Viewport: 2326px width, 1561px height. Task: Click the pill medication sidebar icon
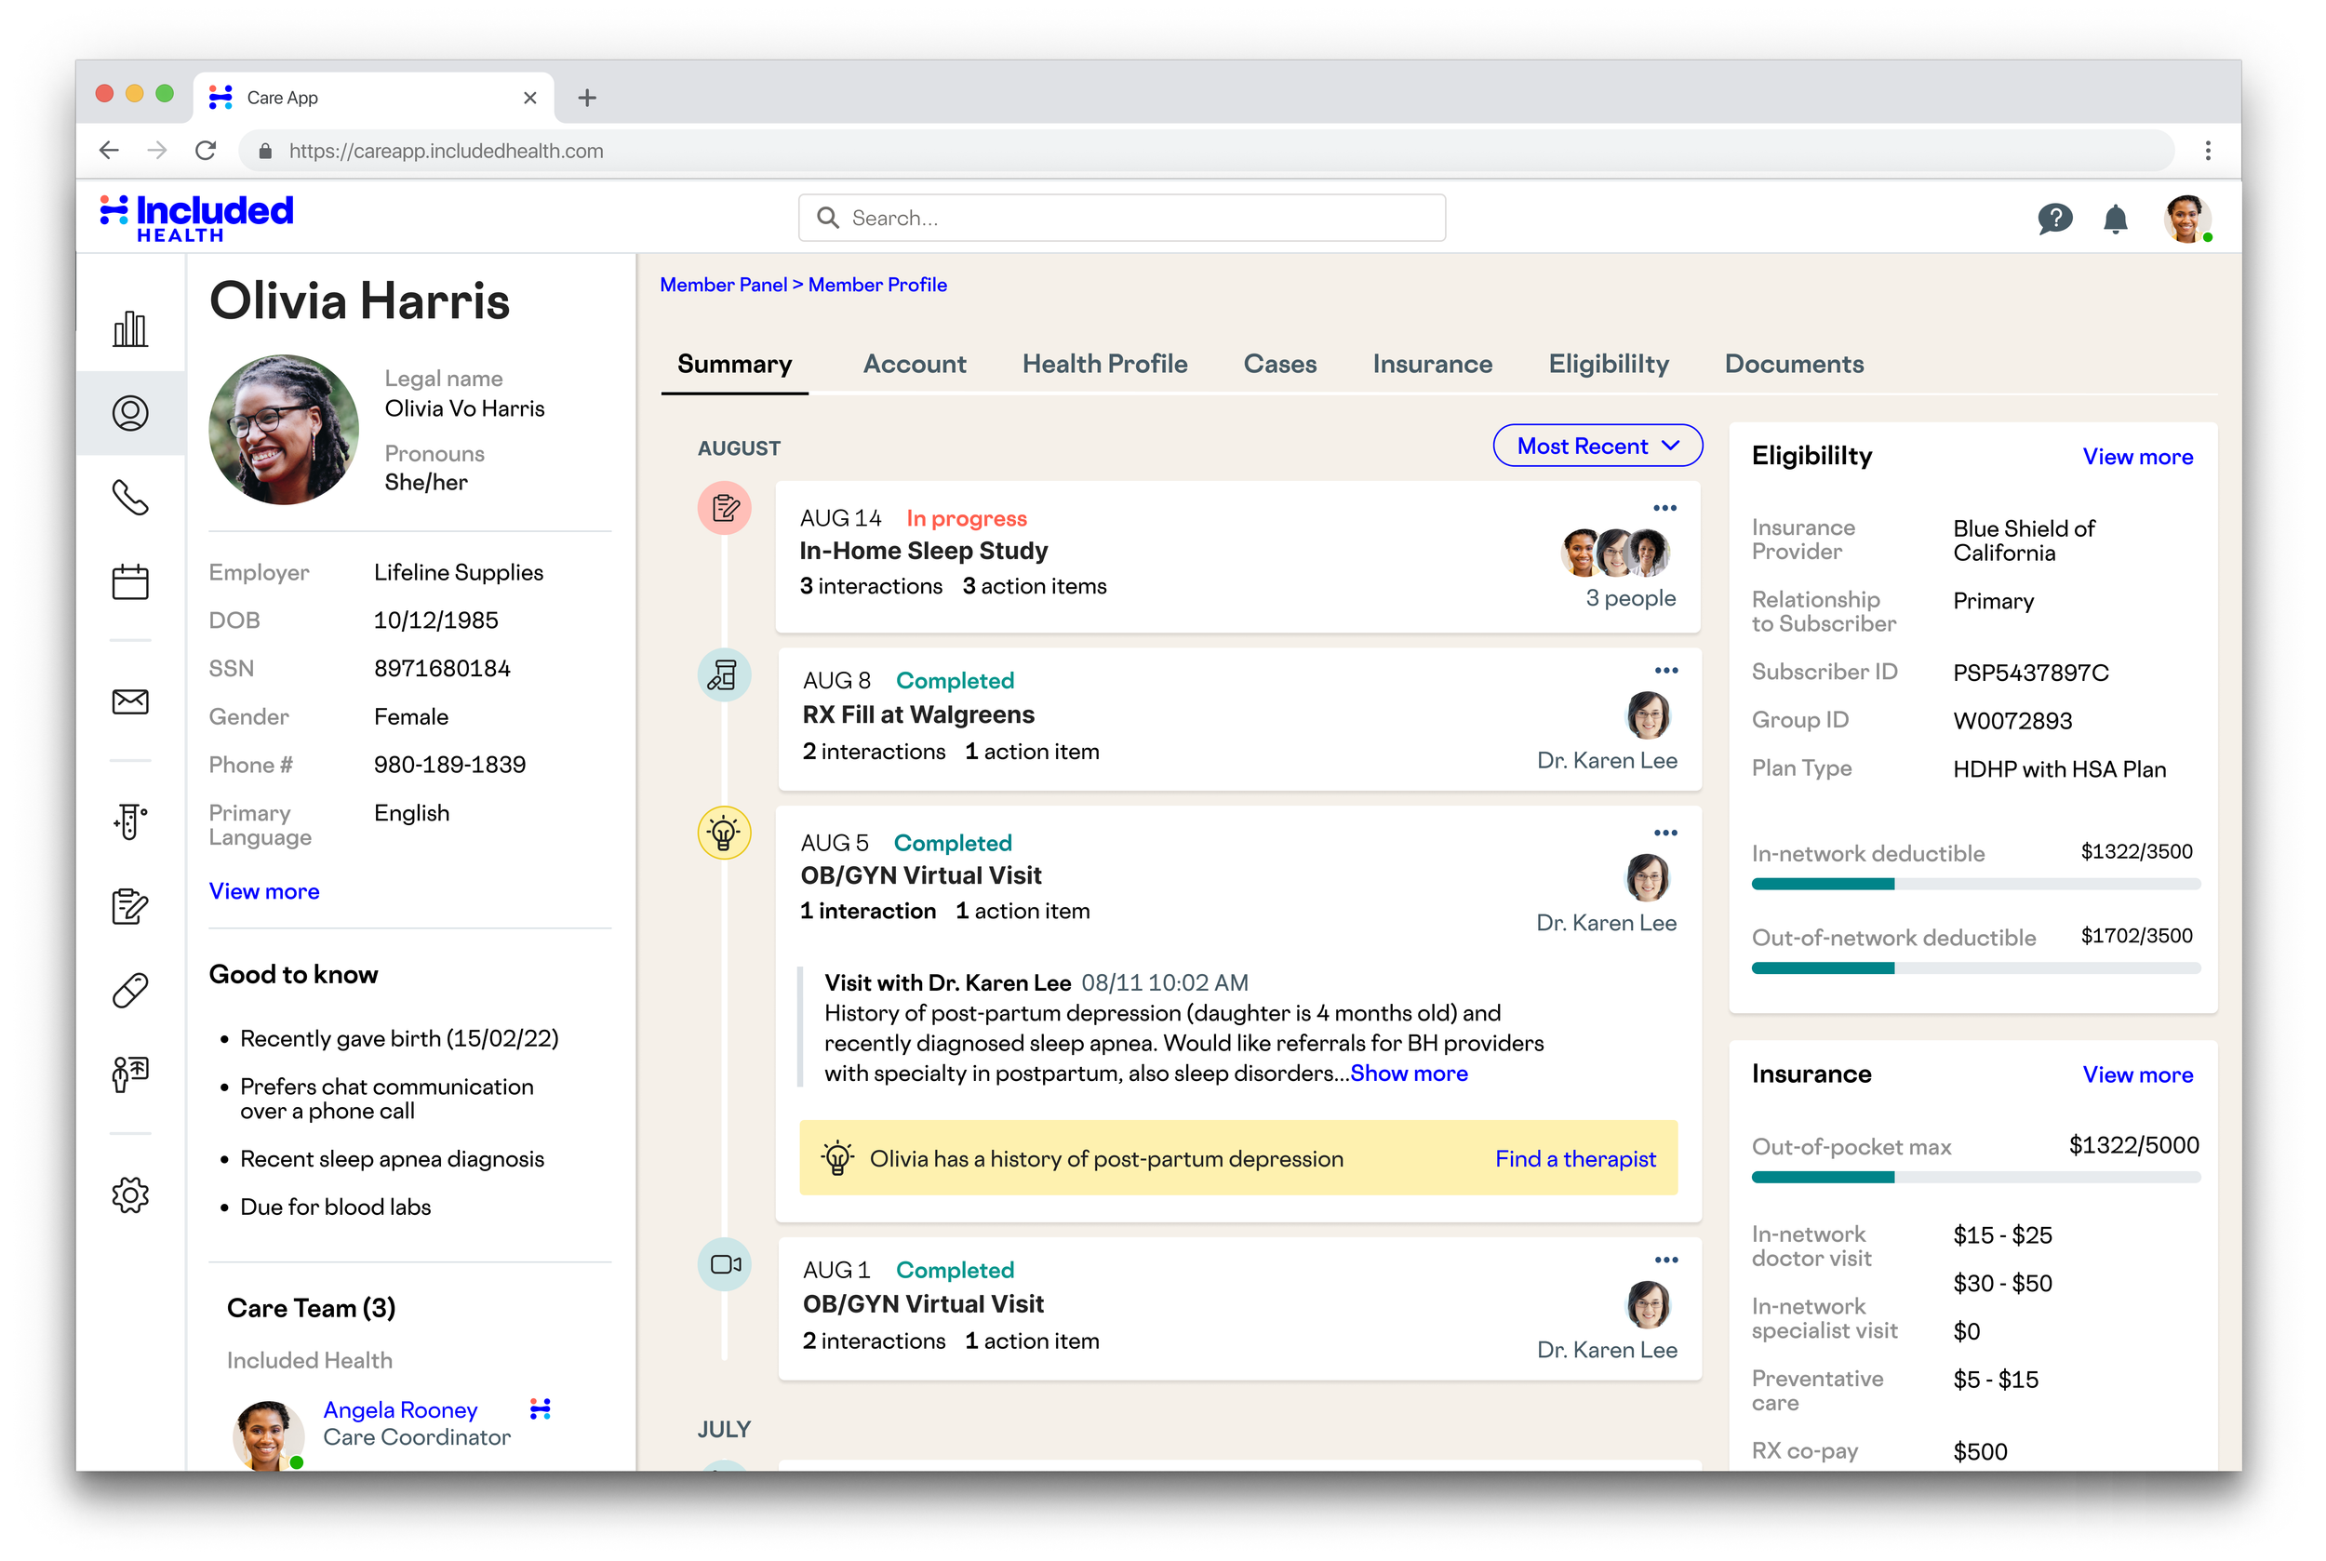(130, 990)
